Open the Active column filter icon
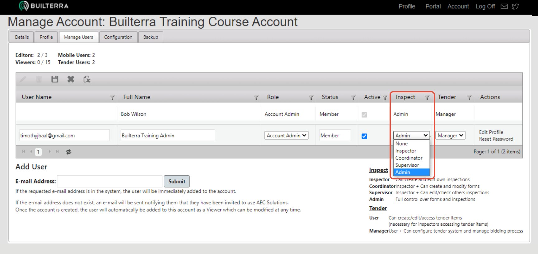The height and width of the screenshot is (254, 538). pyautogui.click(x=385, y=98)
